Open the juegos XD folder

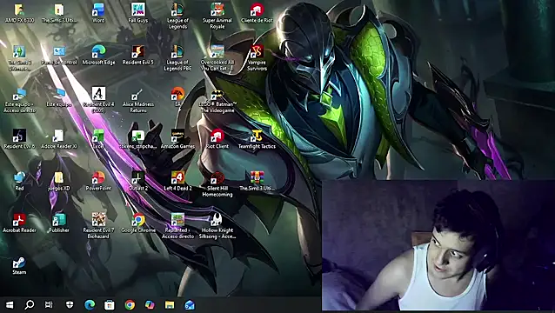pos(59,181)
